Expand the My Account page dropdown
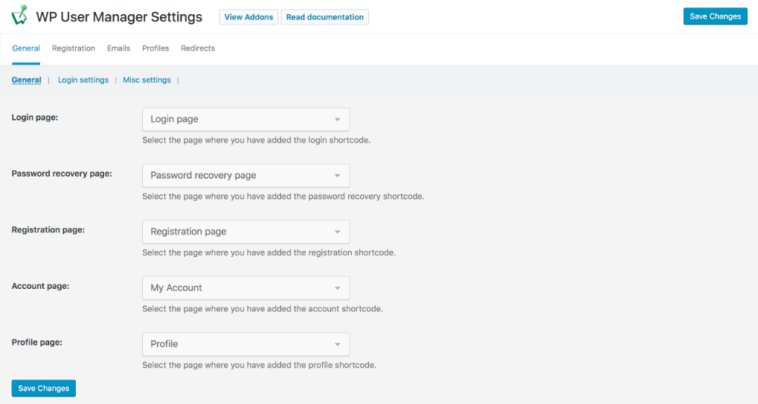Image resolution: width=758 pixels, height=404 pixels. click(245, 288)
